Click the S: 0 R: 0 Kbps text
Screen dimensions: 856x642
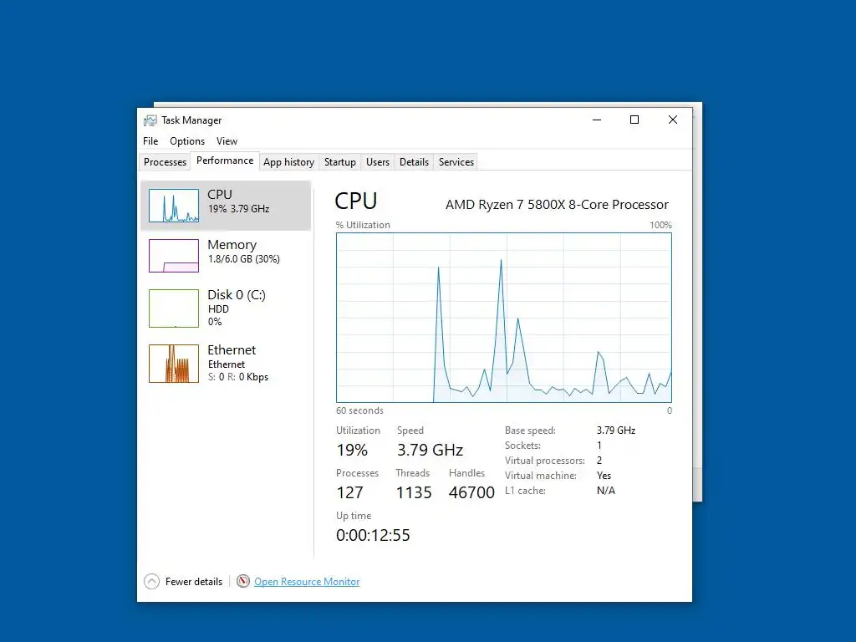coord(238,377)
